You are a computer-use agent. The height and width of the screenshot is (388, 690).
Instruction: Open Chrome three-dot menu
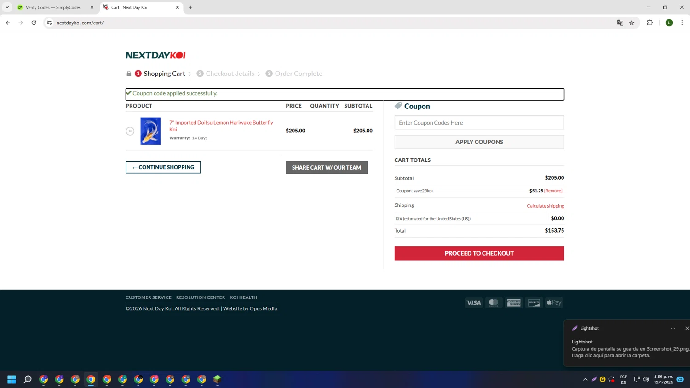(x=682, y=23)
